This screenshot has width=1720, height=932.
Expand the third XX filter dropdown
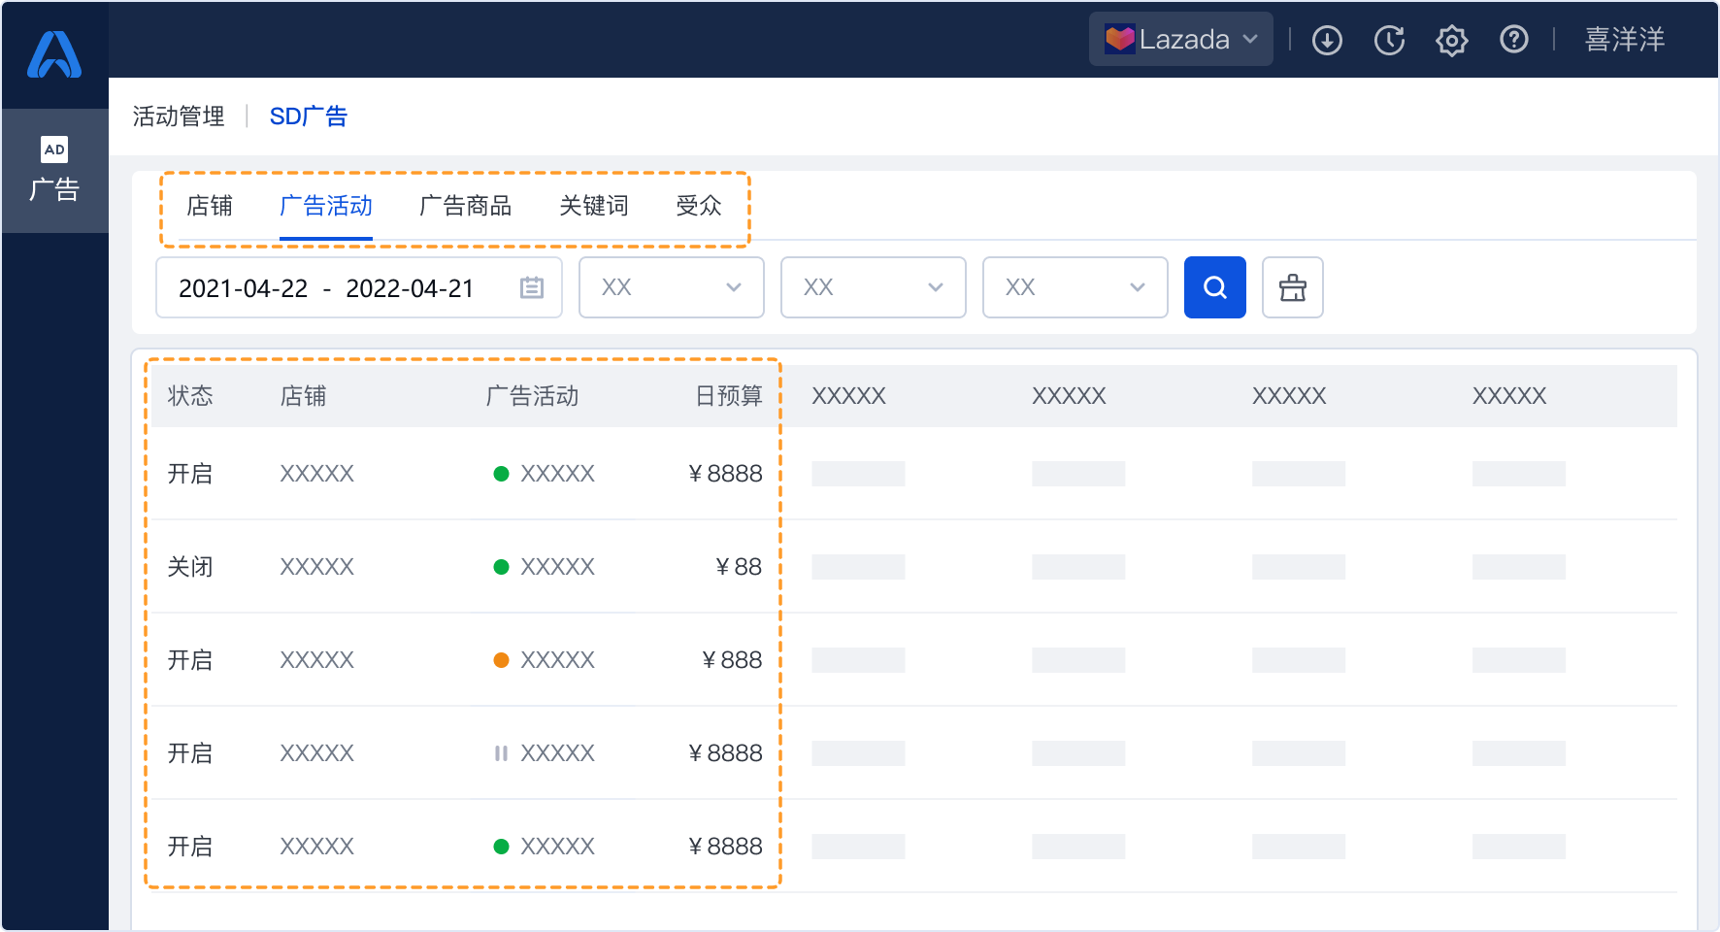pyautogui.click(x=1075, y=287)
